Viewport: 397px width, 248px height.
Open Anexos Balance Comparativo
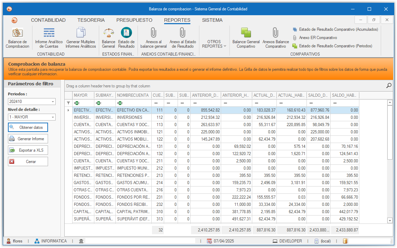click(276, 38)
